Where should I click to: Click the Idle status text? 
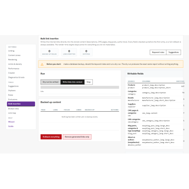coord(42,92)
